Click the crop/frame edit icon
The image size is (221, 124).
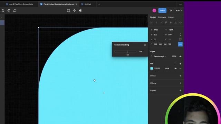pyautogui.click(x=68, y=11)
